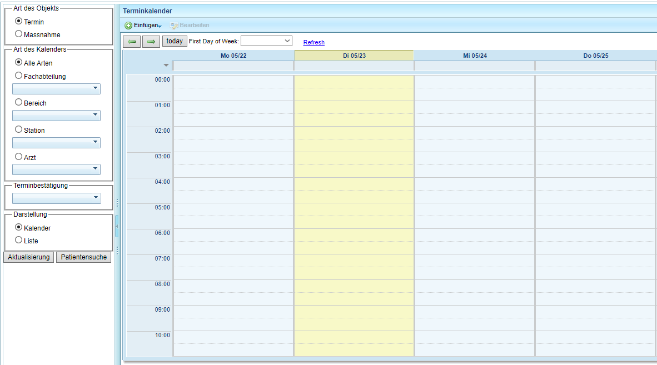Click the Refresh link
The image size is (657, 365).
point(313,42)
